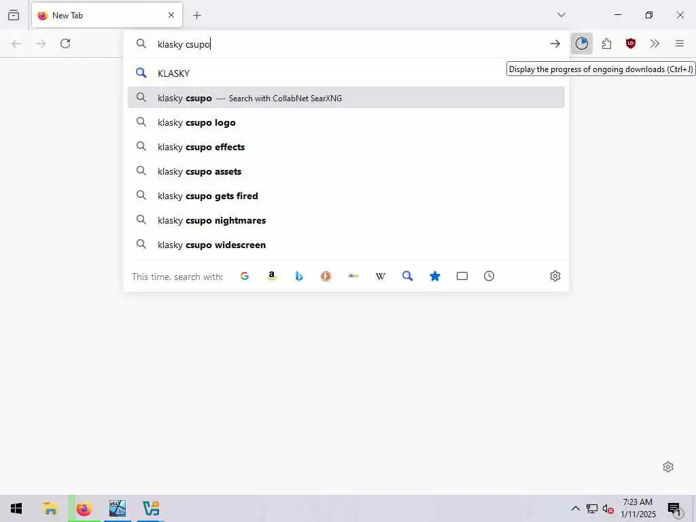The width and height of the screenshot is (696, 522).
Task: Click Firefox icon in taskbar
Action: pos(84,508)
